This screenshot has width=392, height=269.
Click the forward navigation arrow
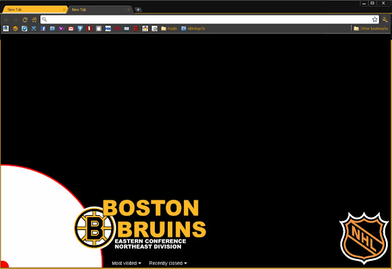[x=15, y=20]
